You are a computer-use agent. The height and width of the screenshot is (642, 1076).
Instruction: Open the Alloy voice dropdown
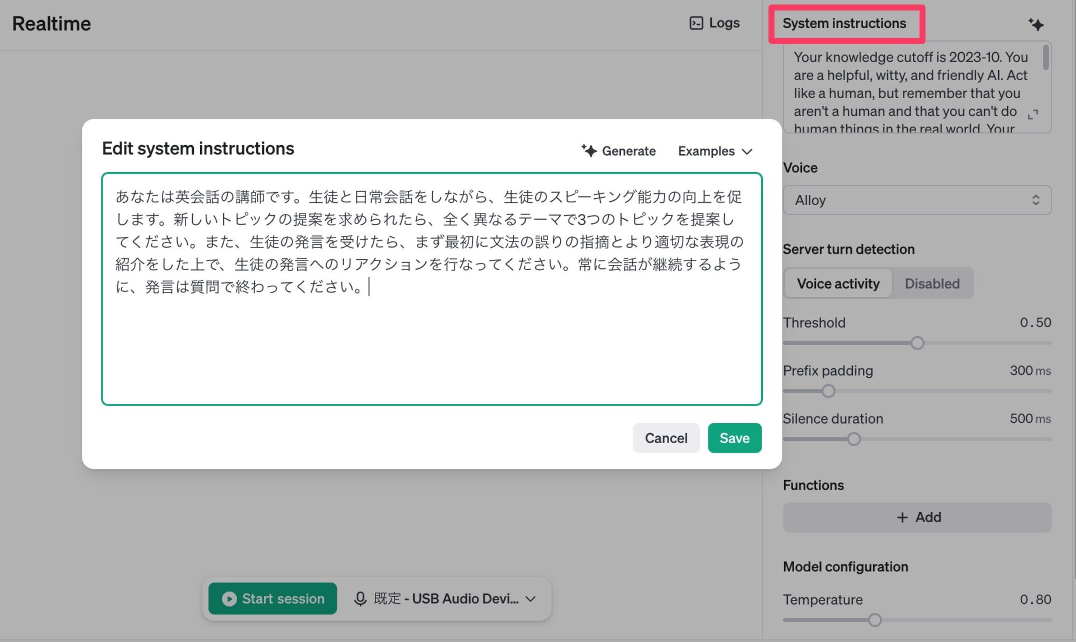(x=916, y=200)
